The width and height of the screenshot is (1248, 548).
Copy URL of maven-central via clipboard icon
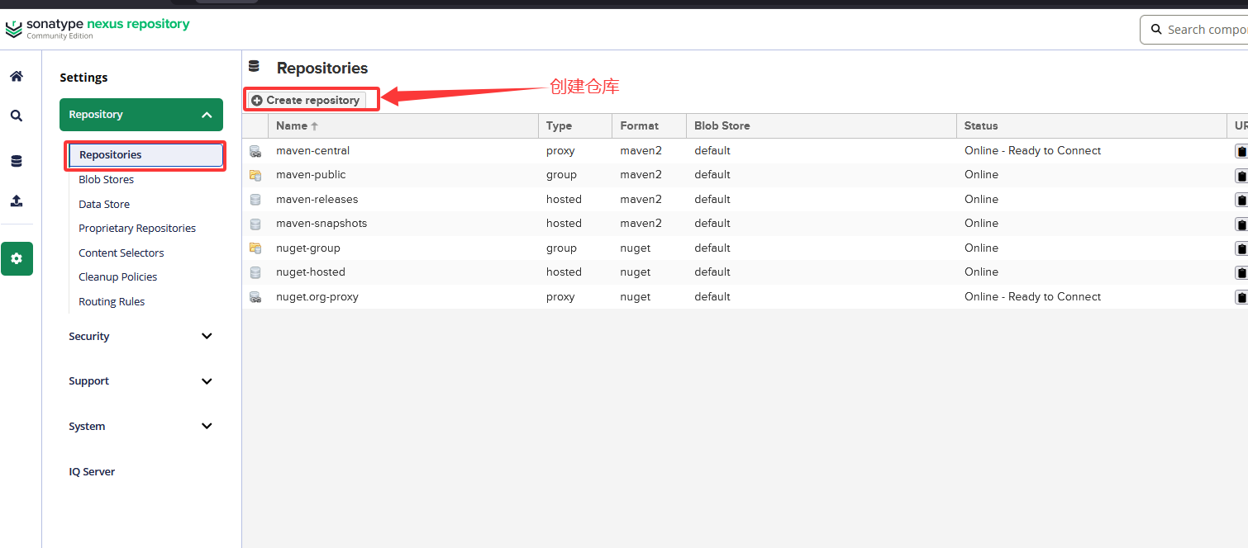(1241, 151)
